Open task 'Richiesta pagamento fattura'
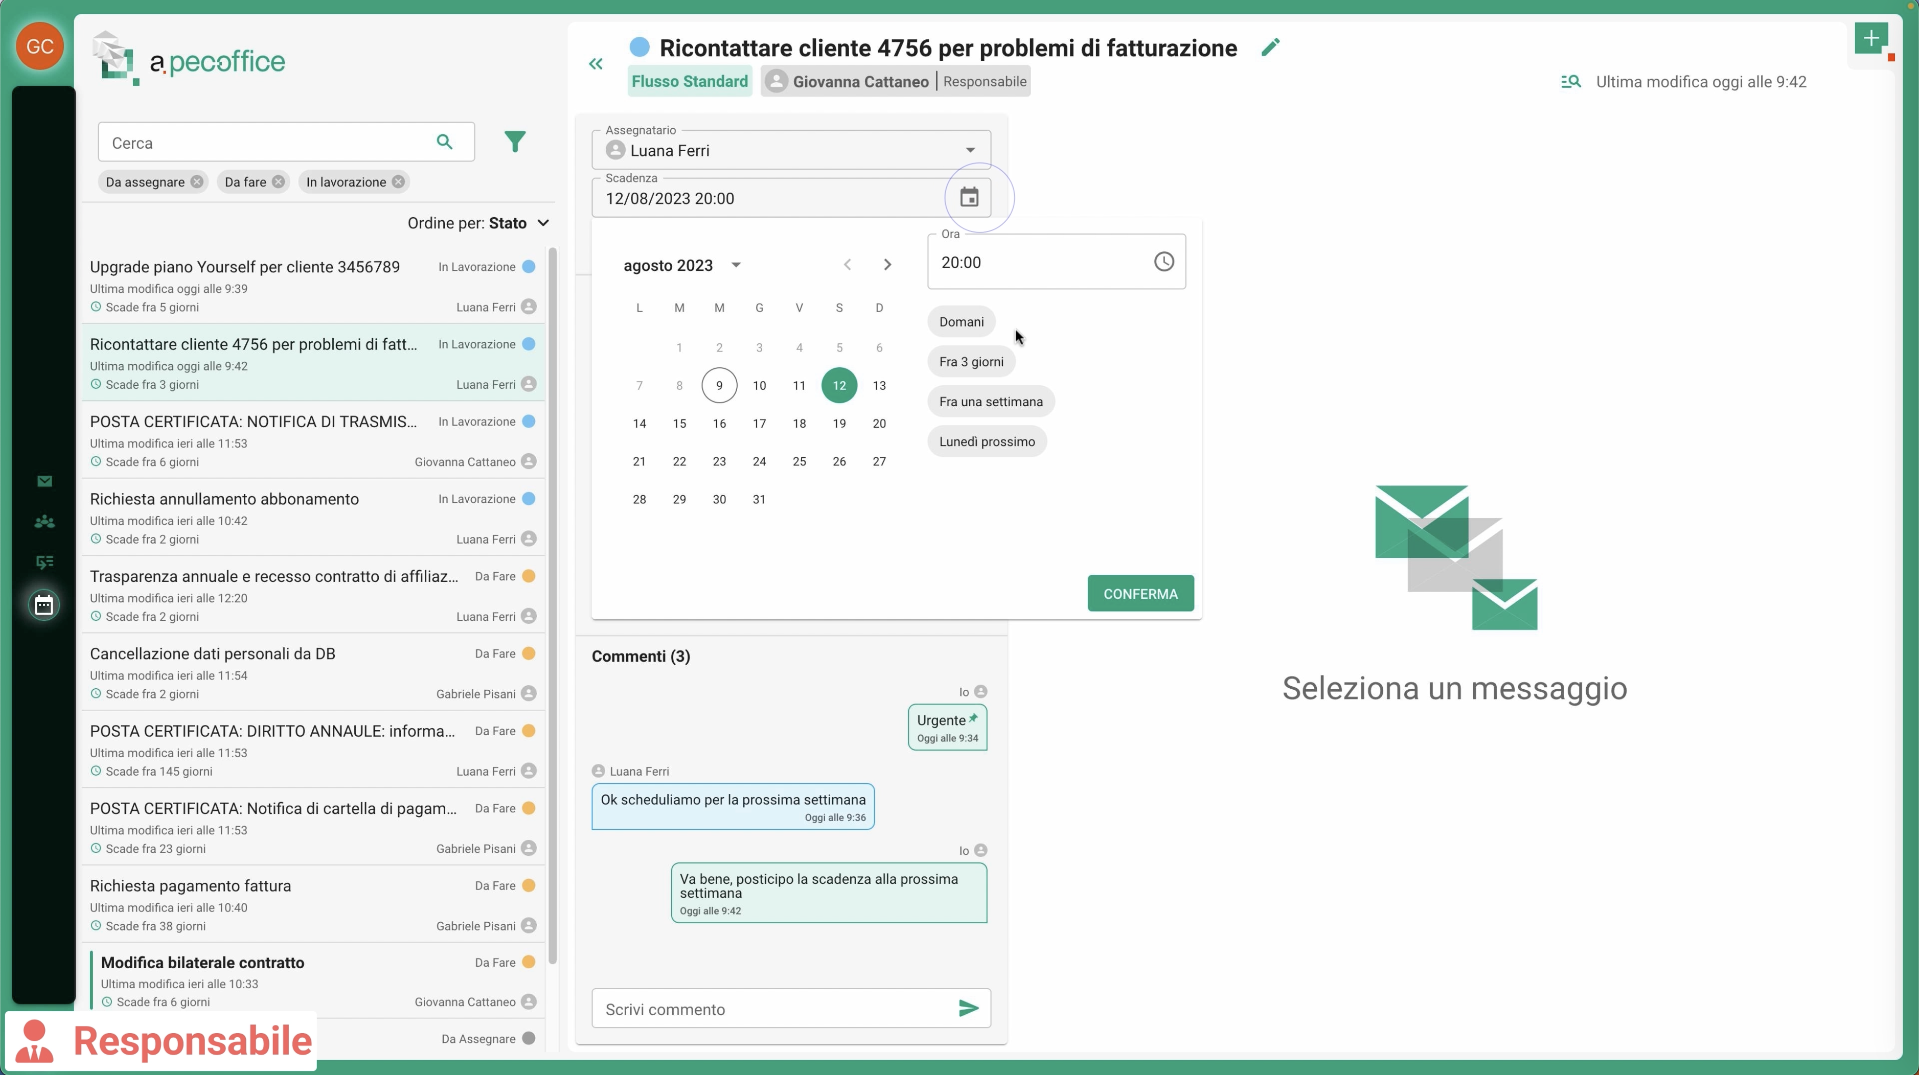 tap(313, 904)
